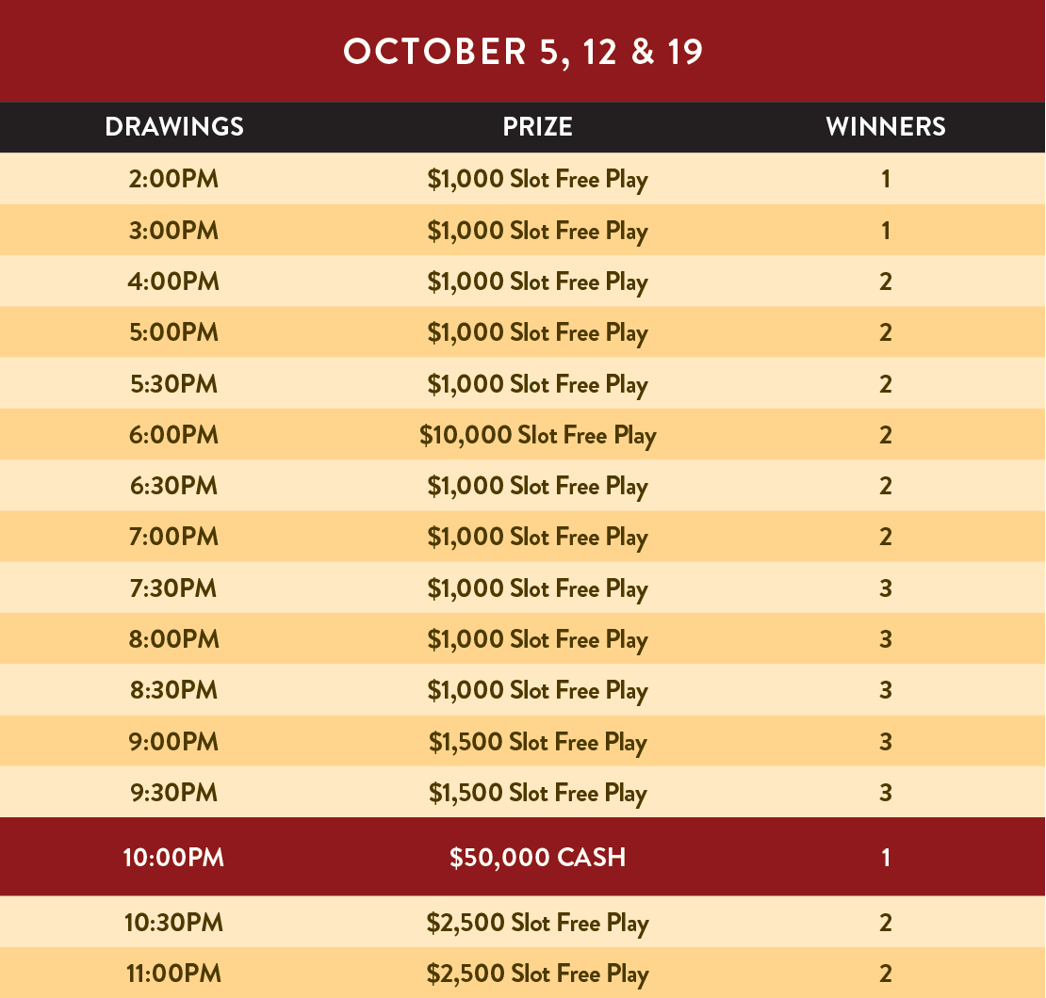Click the 5:30PM drawing time cell

(x=173, y=384)
